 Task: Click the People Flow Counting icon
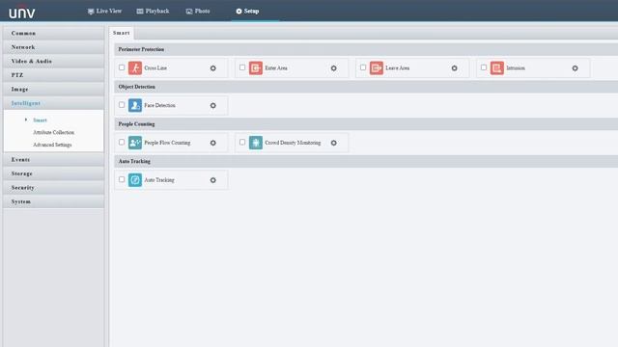pos(135,143)
